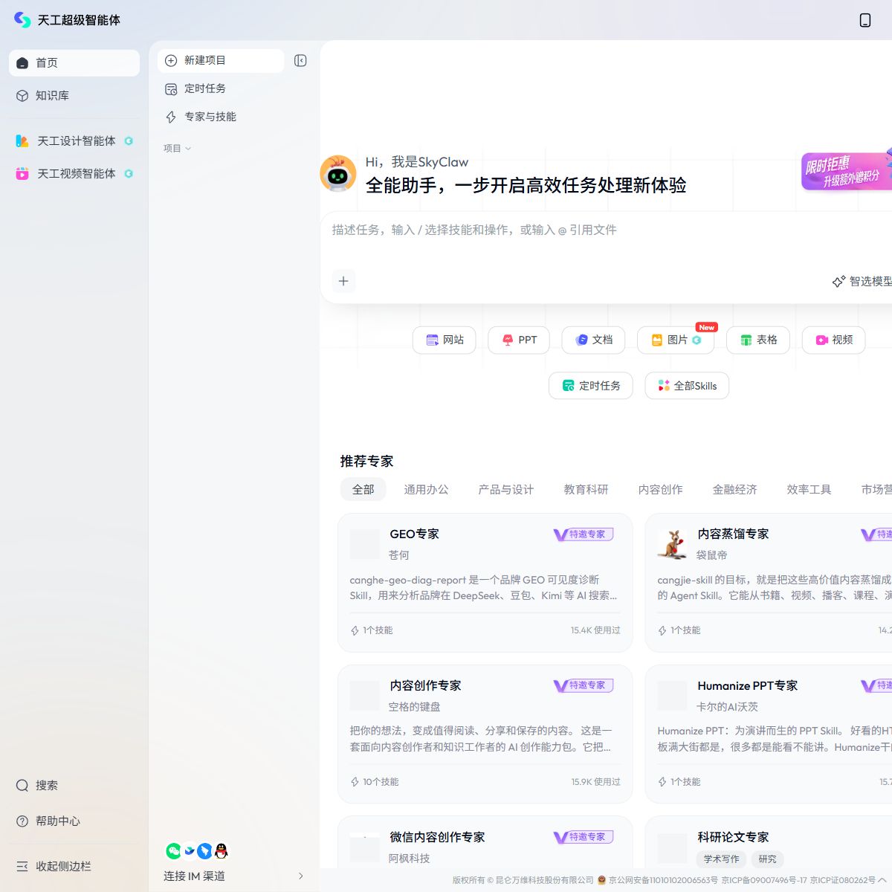This screenshot has height=892, width=892.
Task: Open 内容蒸馏专家 card title
Action: [733, 534]
